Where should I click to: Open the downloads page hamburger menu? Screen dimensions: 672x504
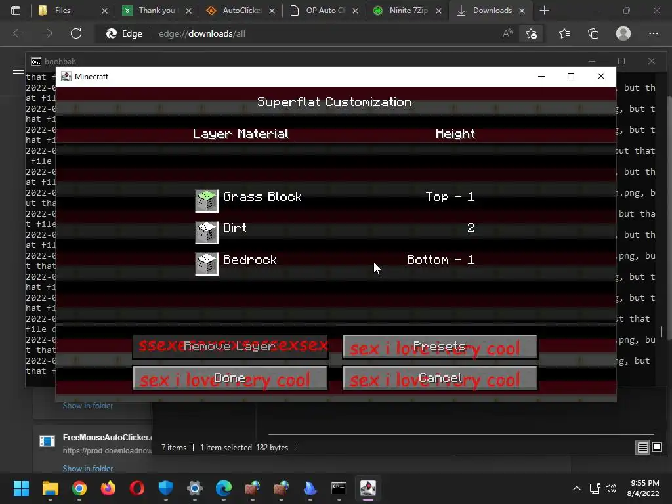18,70
